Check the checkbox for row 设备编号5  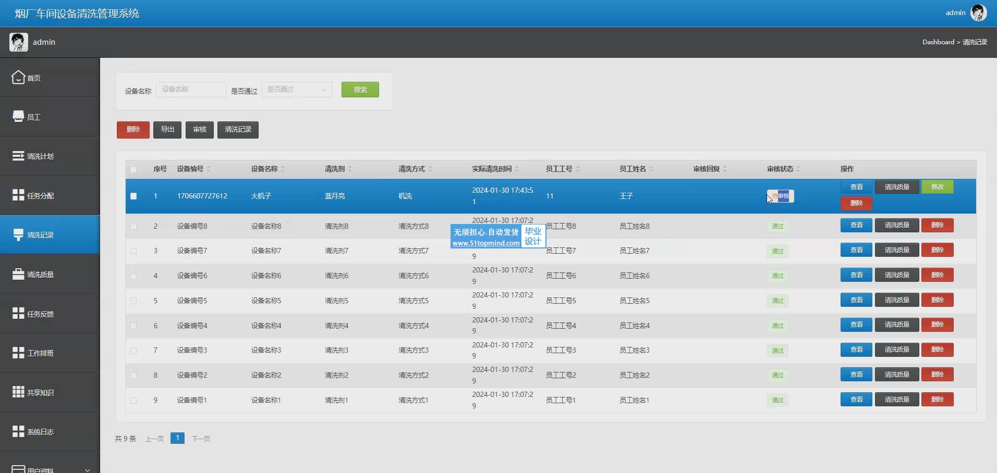(133, 301)
